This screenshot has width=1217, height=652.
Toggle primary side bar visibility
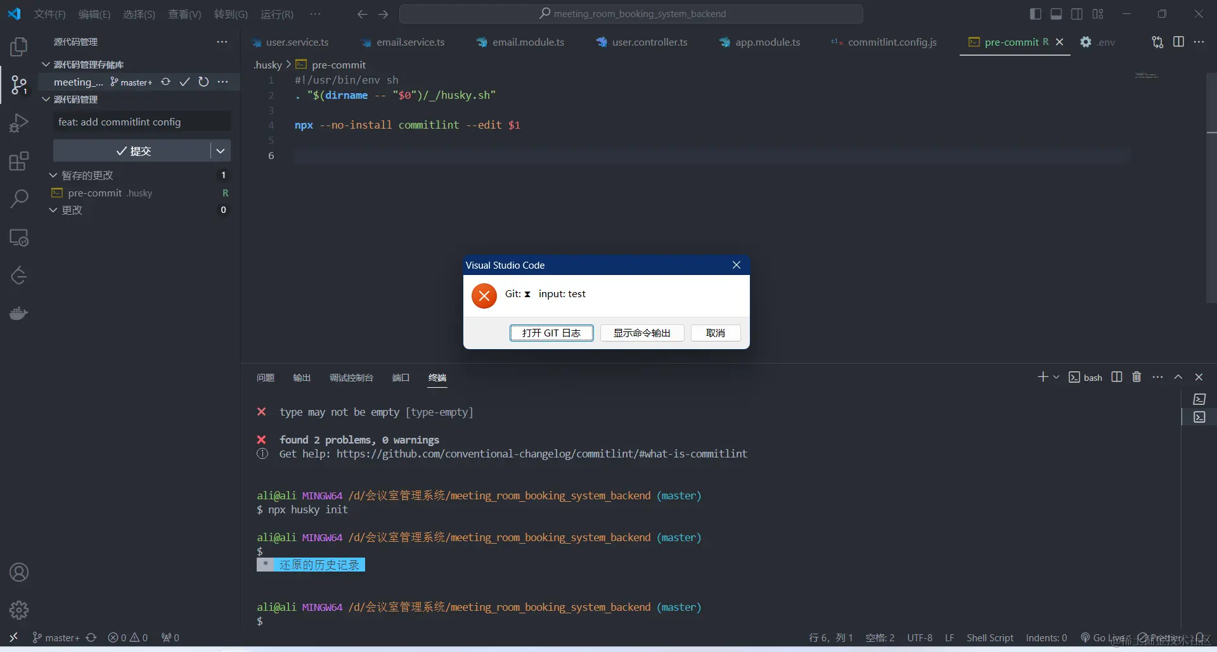1036,14
